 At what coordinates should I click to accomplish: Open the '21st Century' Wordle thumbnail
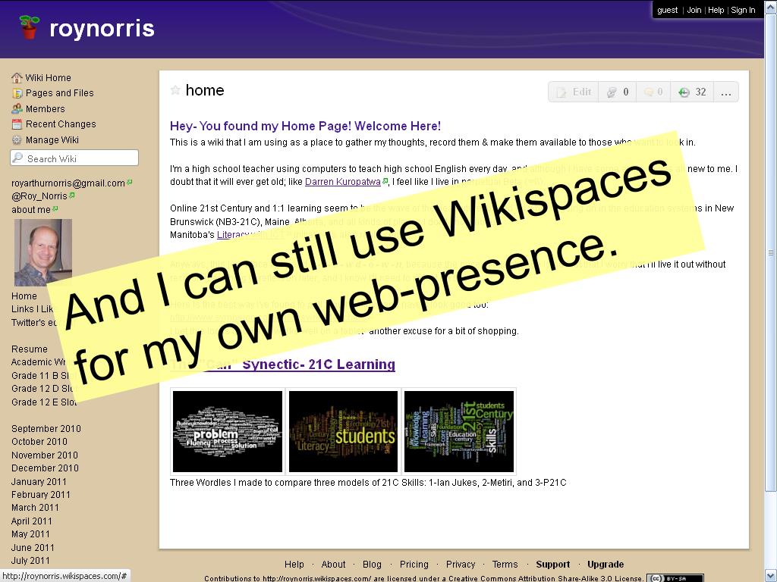click(x=459, y=431)
